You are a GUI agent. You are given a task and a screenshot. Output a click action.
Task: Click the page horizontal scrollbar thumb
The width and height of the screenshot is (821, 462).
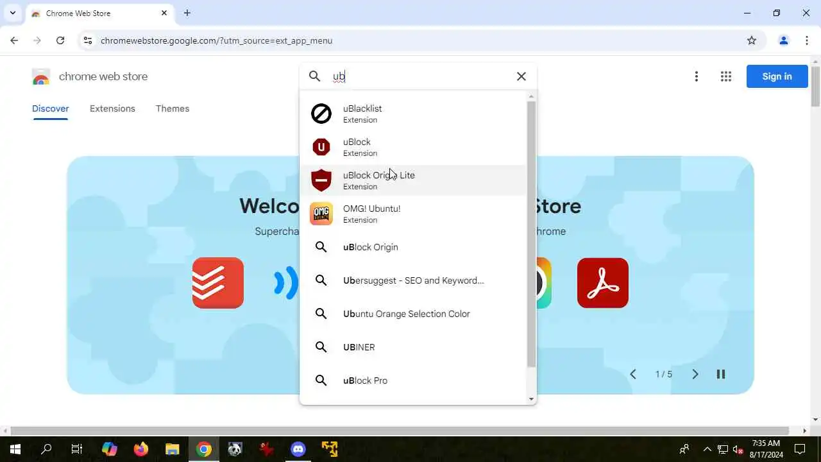400,431
